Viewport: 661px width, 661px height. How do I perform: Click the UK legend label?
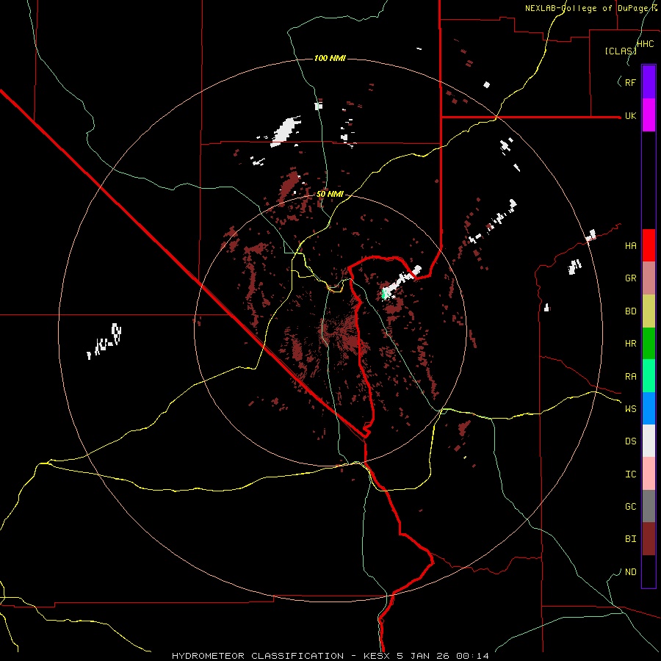[x=630, y=115]
